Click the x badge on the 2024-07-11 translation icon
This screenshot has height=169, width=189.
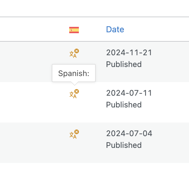point(76,91)
